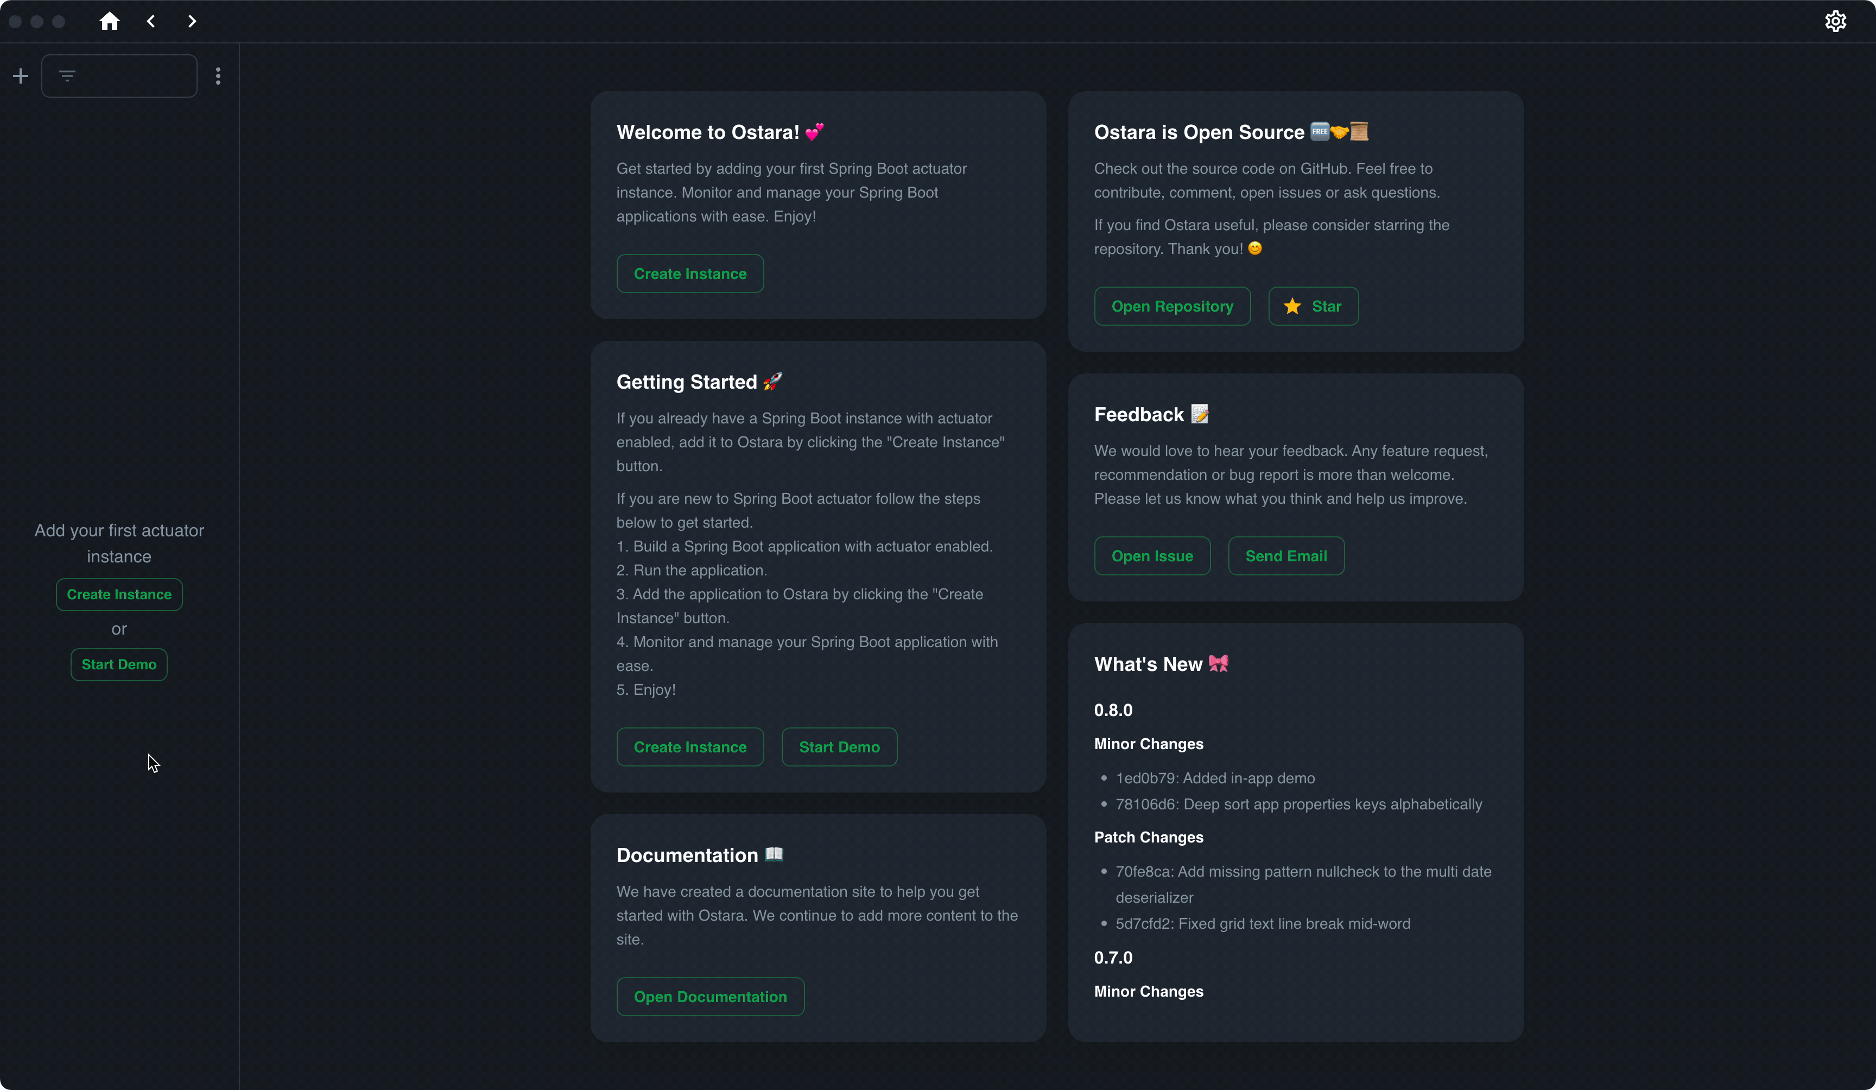Screen dimensions: 1876x1090
Task: Click Create Instance in Getting Started card
Action: click(689, 747)
